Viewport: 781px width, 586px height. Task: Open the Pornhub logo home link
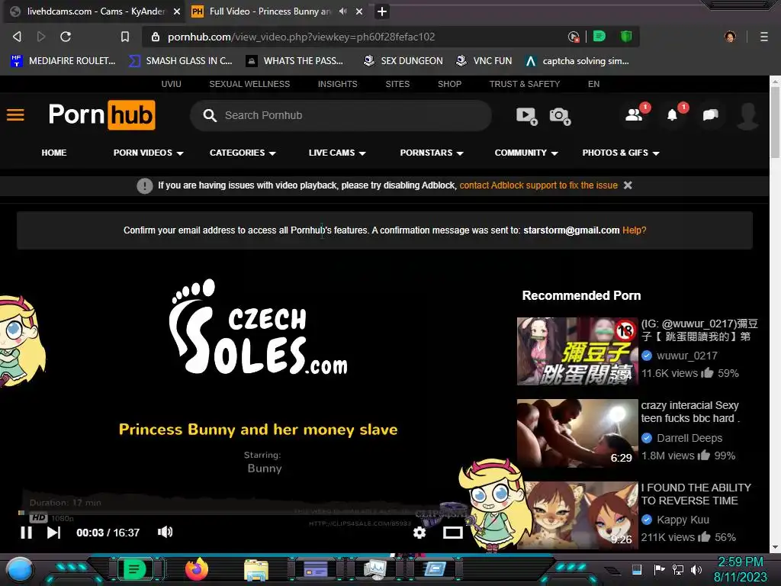pos(102,115)
